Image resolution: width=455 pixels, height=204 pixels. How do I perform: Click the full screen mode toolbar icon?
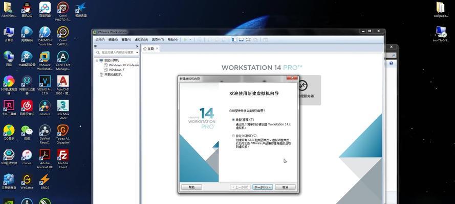(248, 40)
